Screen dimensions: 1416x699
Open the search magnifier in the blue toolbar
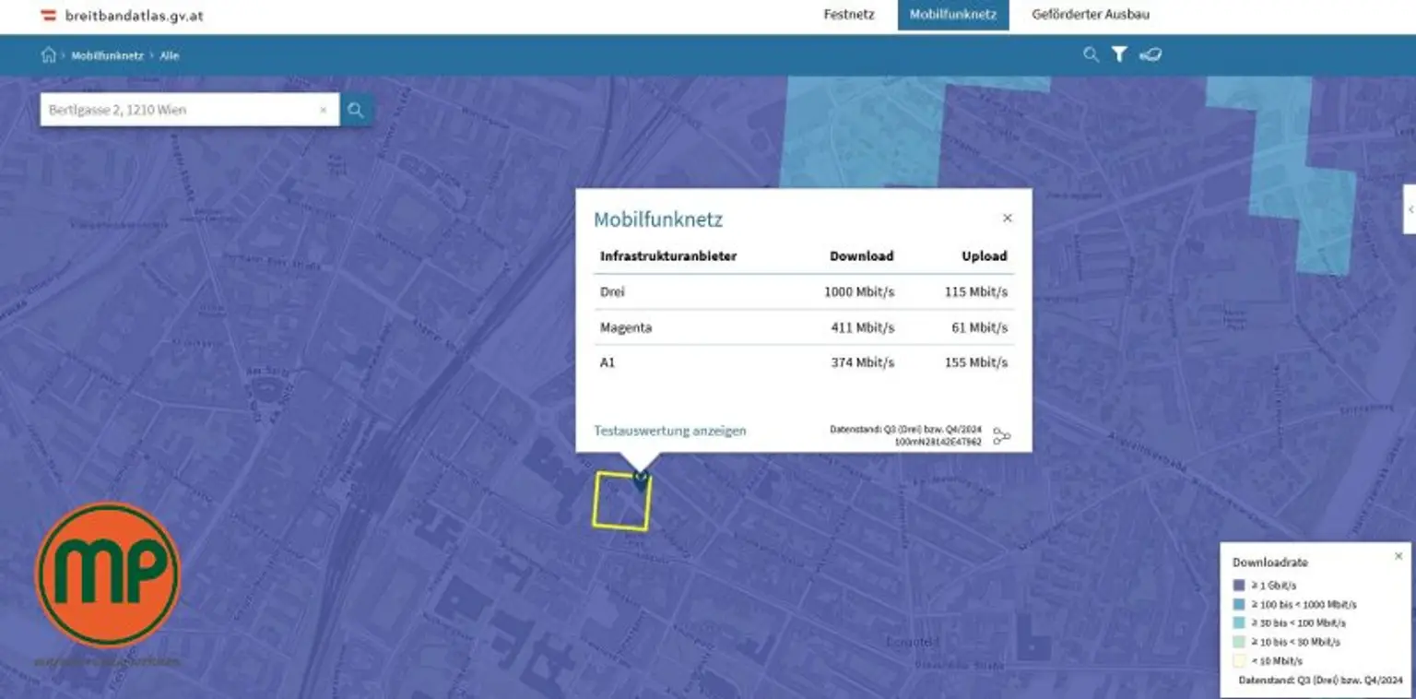[1091, 54]
